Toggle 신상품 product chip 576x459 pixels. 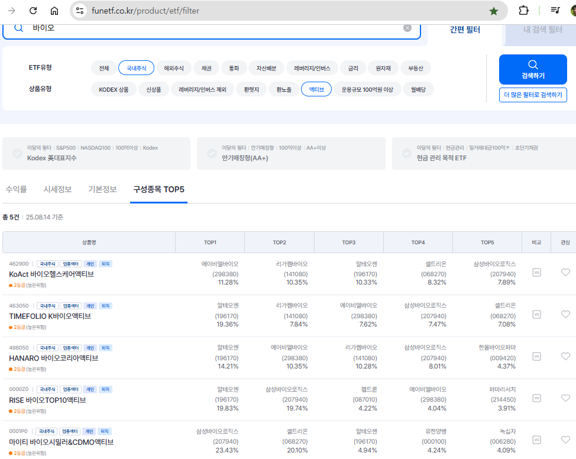pyautogui.click(x=154, y=89)
